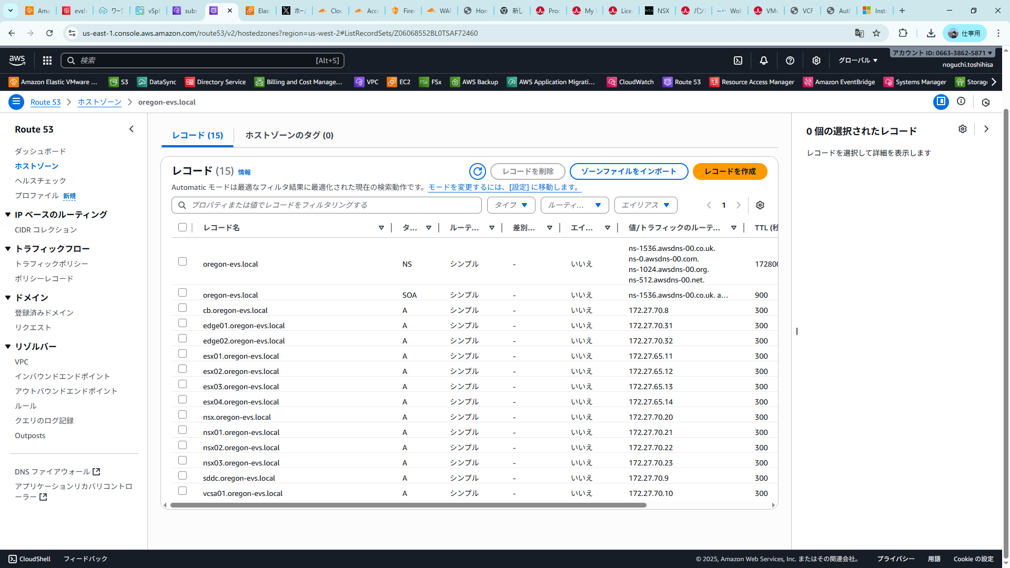Toggle the hamburger navigation menu icon
The height and width of the screenshot is (568, 1010).
[16, 102]
